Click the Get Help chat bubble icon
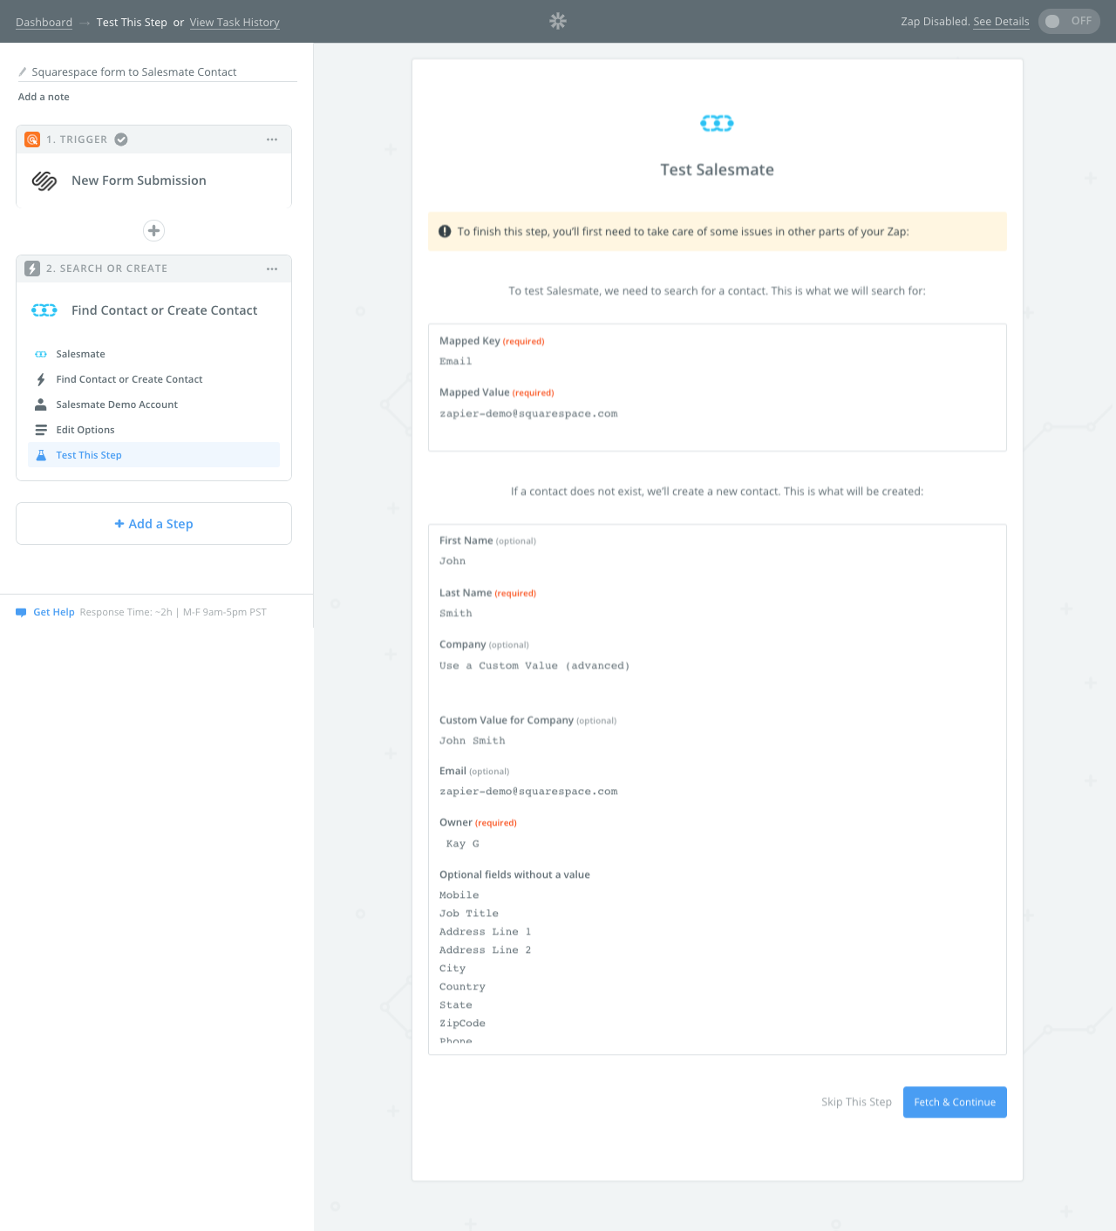The image size is (1116, 1231). (21, 613)
